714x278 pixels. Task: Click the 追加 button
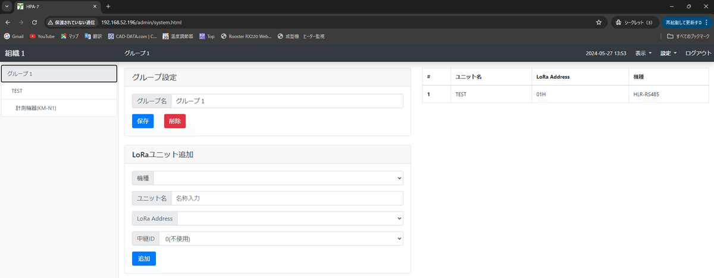pos(144,259)
